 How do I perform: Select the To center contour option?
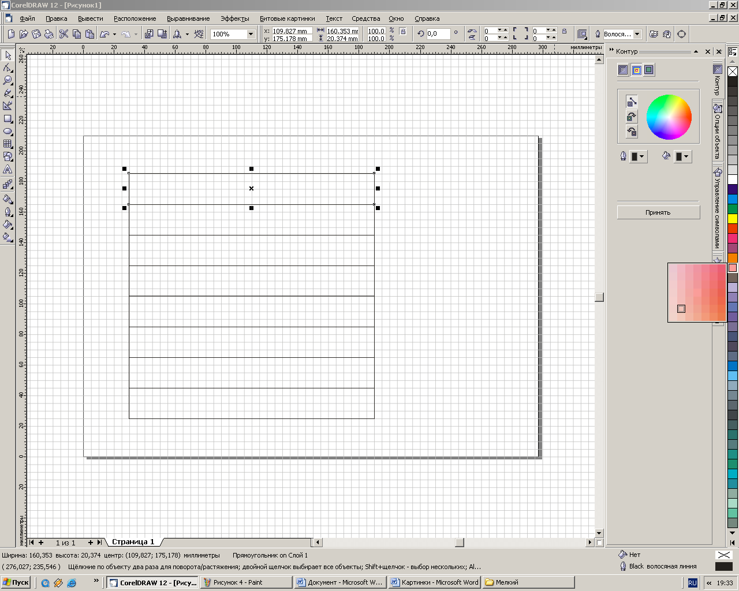click(x=623, y=70)
